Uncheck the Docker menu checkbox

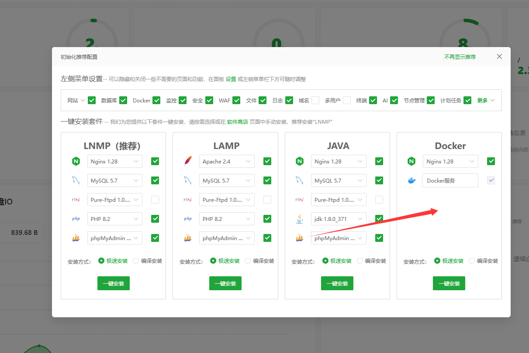tap(156, 100)
